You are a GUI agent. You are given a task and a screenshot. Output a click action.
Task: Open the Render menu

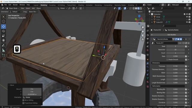pos(15,5)
